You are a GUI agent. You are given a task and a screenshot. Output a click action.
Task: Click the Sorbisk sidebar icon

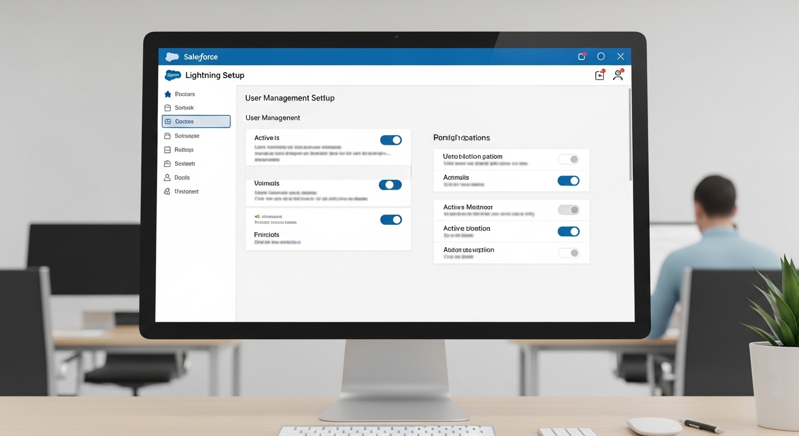(169, 107)
